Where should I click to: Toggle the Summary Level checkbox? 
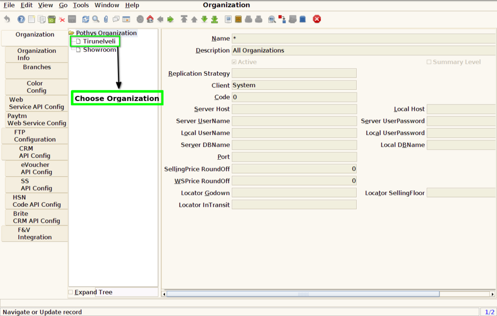(429, 62)
